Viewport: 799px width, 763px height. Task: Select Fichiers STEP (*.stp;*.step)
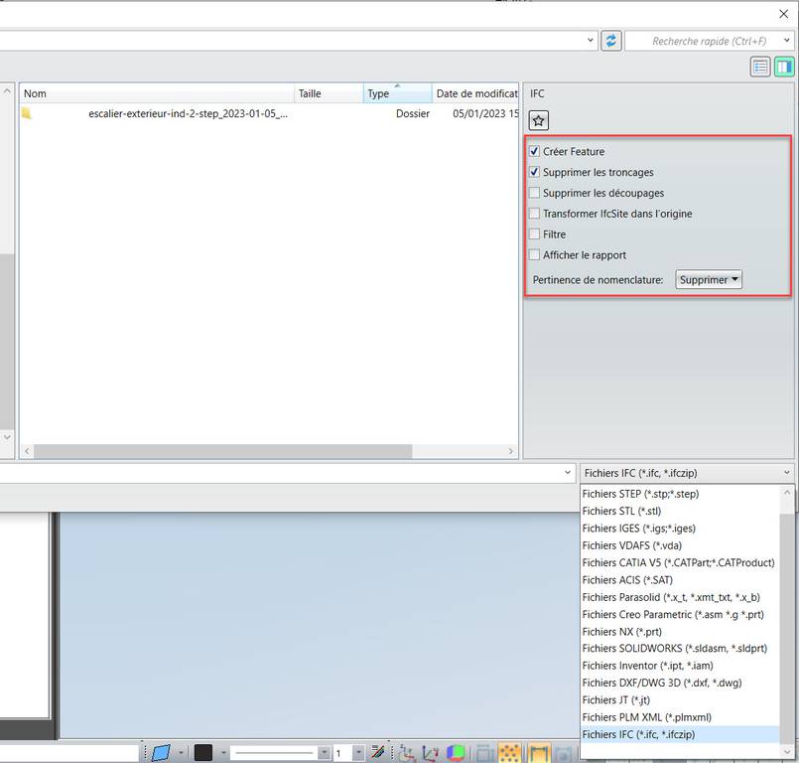[680, 494]
